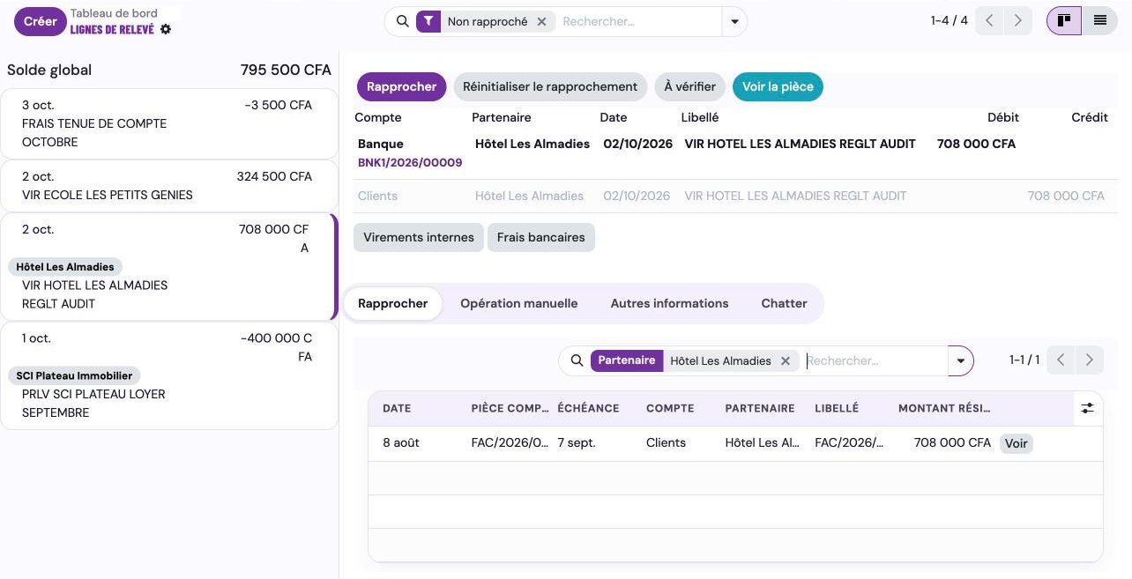This screenshot has width=1132, height=579.
Task: Select the greyed Clients counterpart line
Action: (735, 196)
